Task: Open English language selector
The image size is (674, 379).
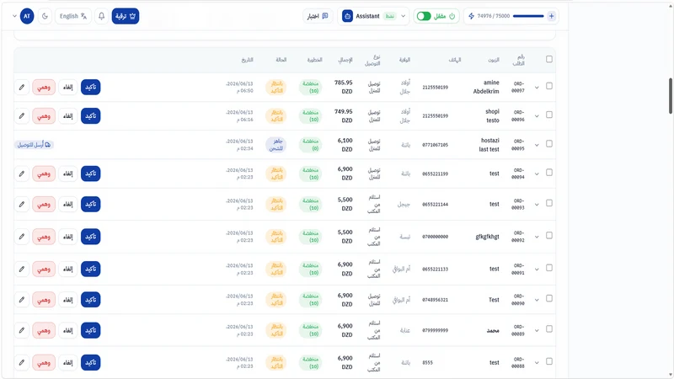Action: tap(73, 16)
